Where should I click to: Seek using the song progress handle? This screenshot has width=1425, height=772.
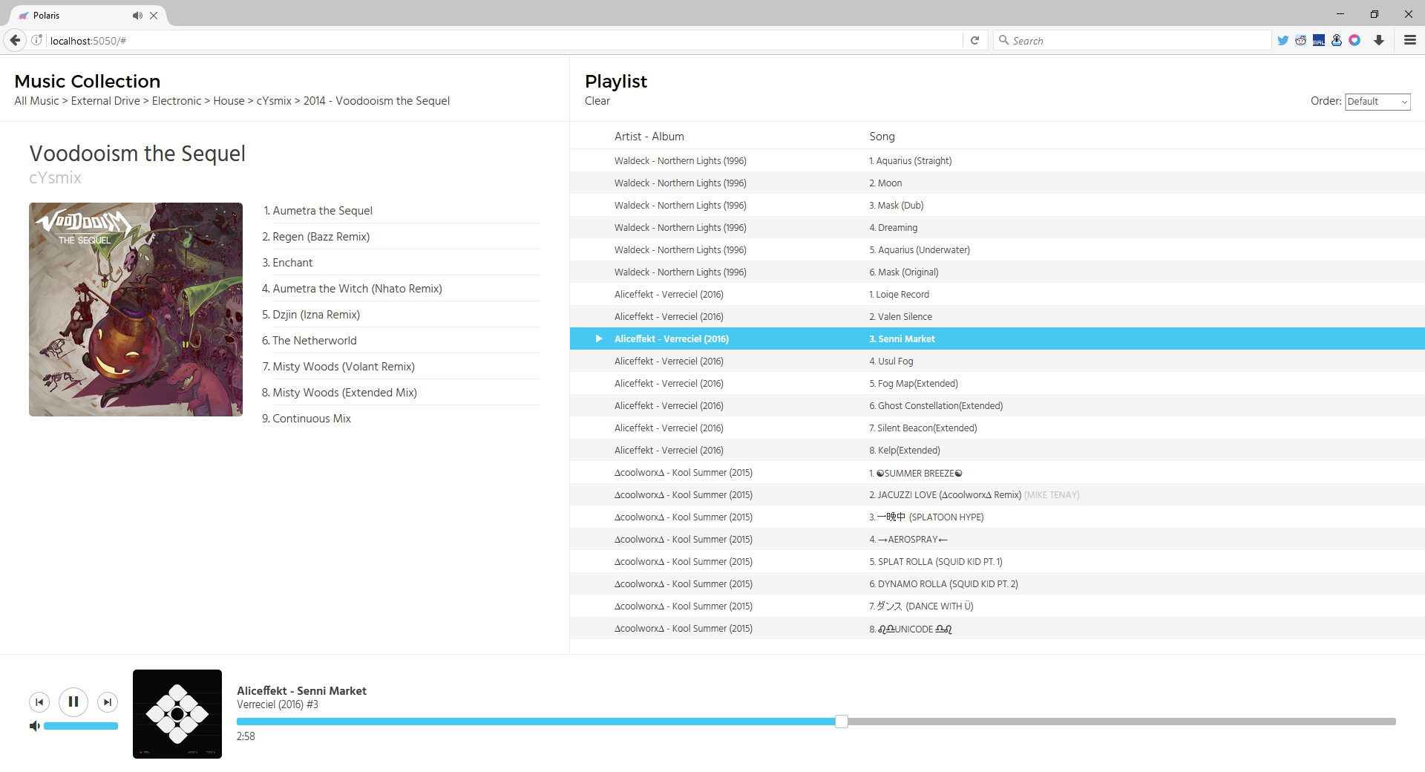pyautogui.click(x=841, y=722)
